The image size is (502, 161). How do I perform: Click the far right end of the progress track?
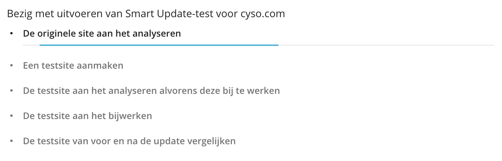pyautogui.click(x=492, y=45)
